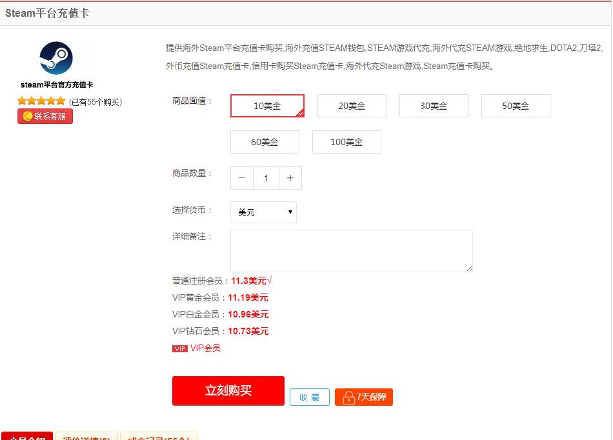Open the 评价详情 reviews tab
613x440 pixels.
click(86, 437)
